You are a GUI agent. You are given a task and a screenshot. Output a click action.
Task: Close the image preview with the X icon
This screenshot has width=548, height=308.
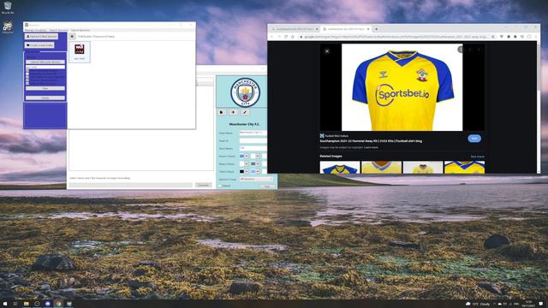point(327,51)
